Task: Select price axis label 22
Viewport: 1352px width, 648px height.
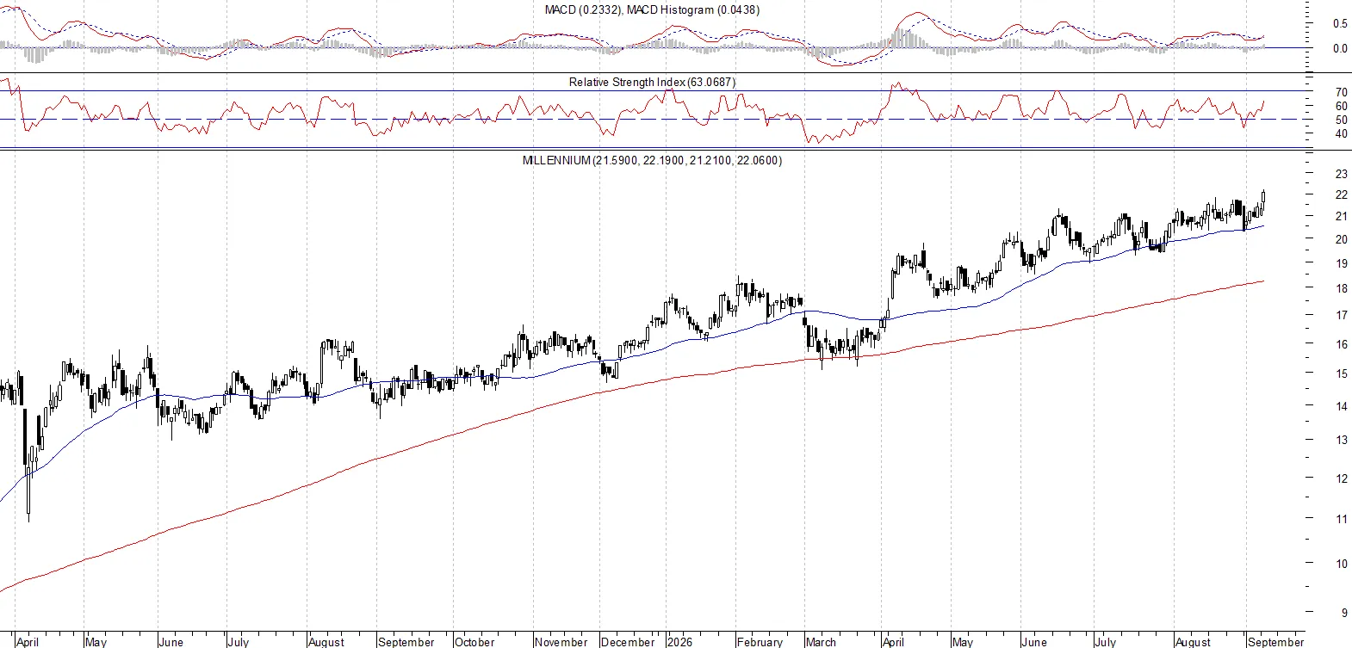Action: click(1341, 194)
